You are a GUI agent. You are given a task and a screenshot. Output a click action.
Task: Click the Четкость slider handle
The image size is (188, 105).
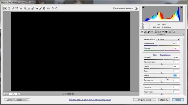tap(162, 89)
